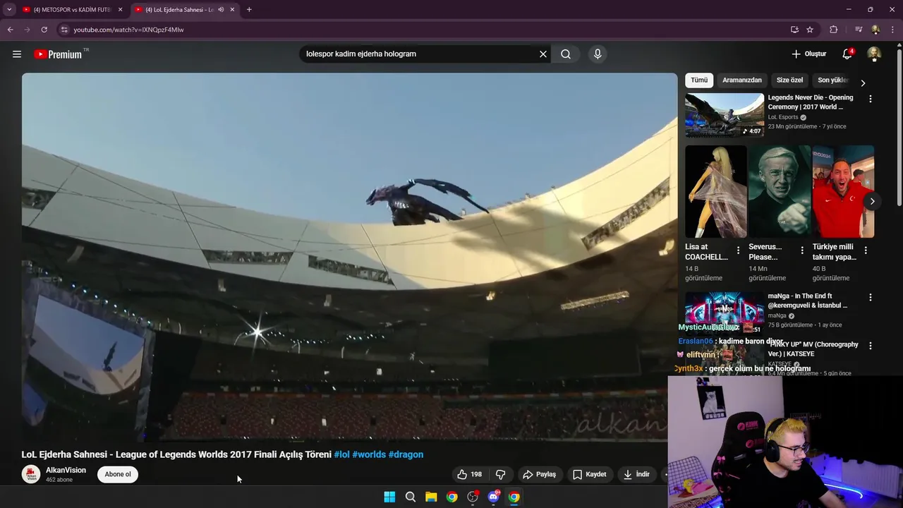The image size is (903, 508).
Task: Open the YouTube hamburger guide menu
Action: 17,54
